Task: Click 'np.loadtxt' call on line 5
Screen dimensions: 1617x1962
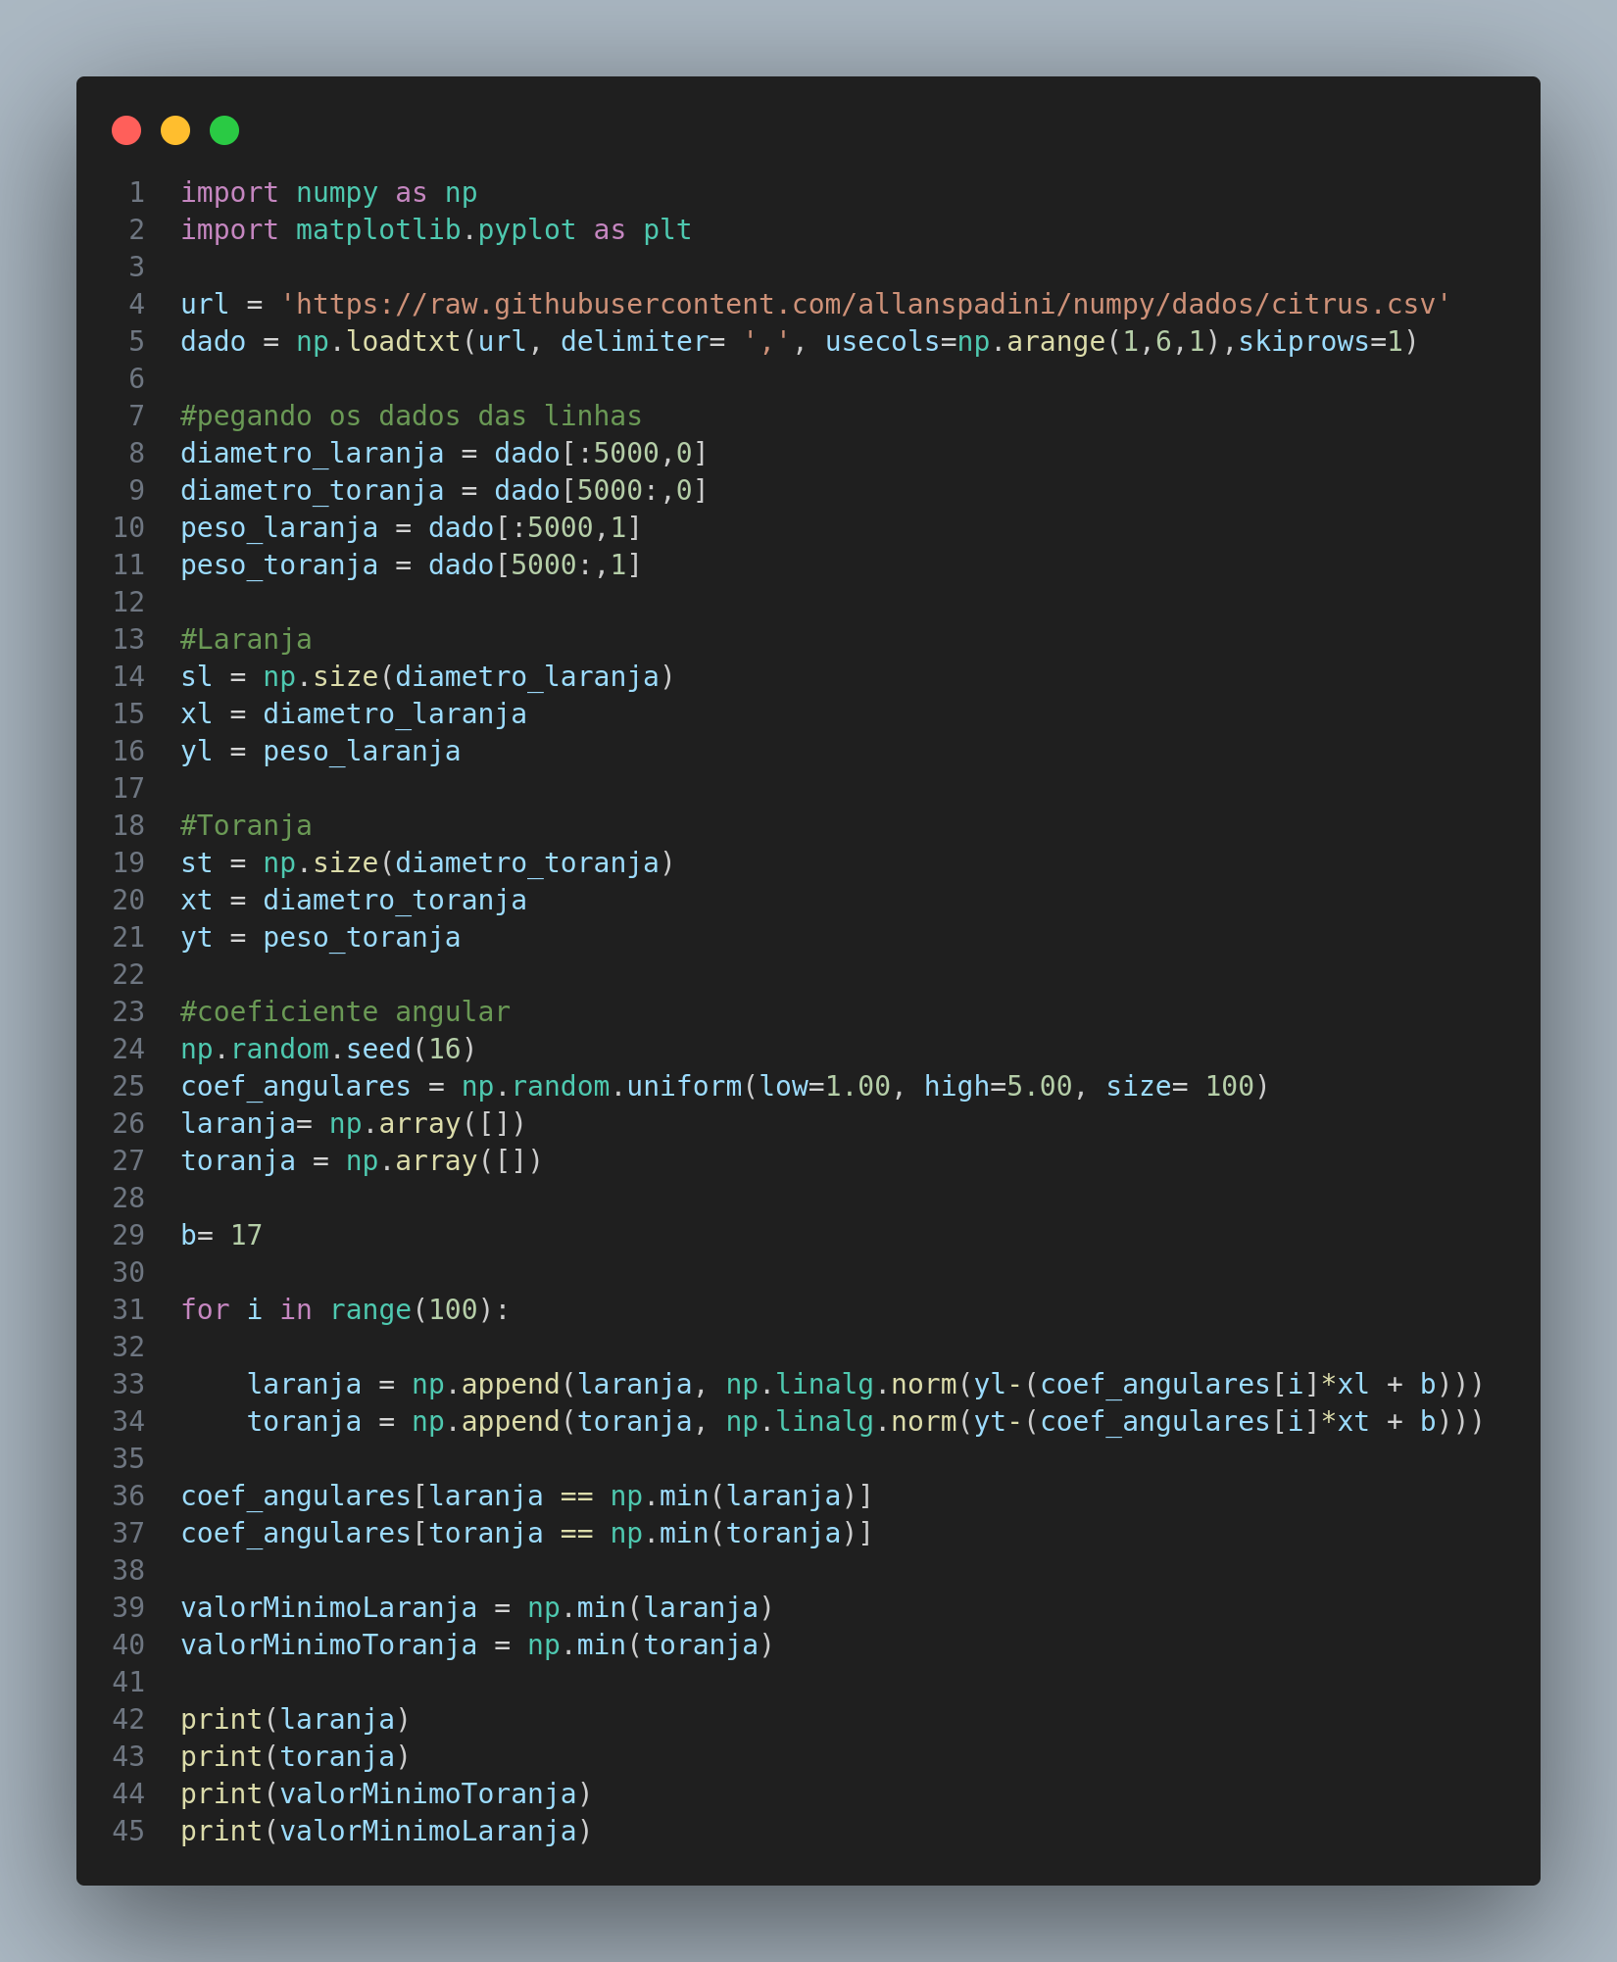Action: 378,342
